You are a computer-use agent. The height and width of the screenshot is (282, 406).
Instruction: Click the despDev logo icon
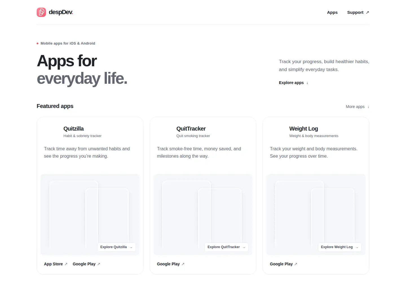pyautogui.click(x=41, y=12)
